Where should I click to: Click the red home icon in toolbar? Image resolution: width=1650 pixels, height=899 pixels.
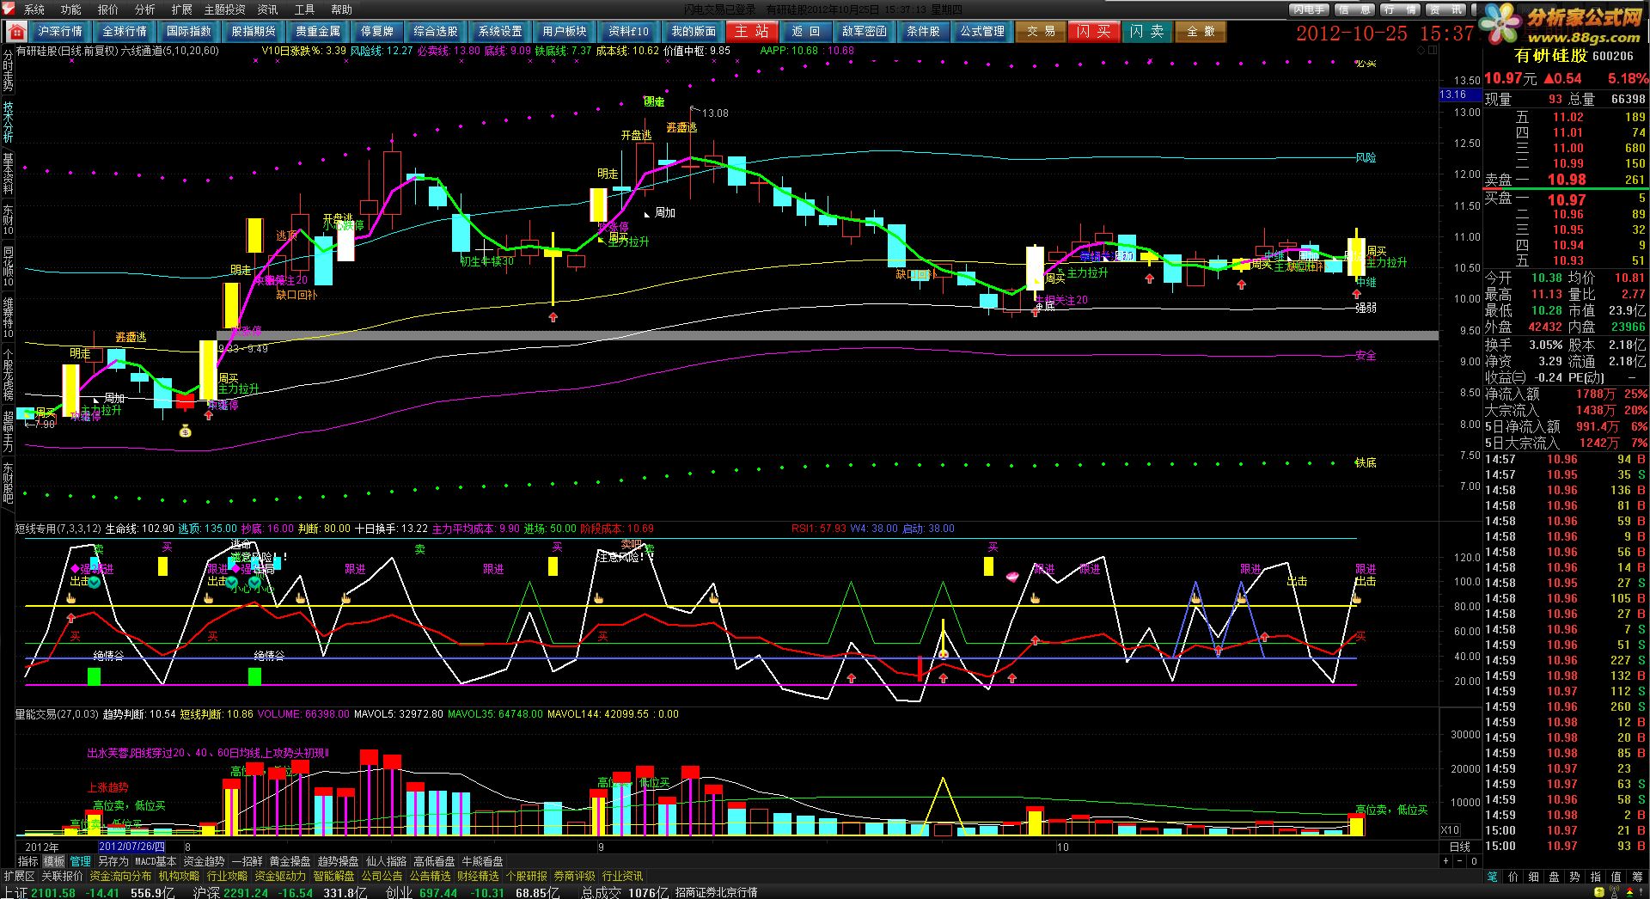(x=16, y=32)
